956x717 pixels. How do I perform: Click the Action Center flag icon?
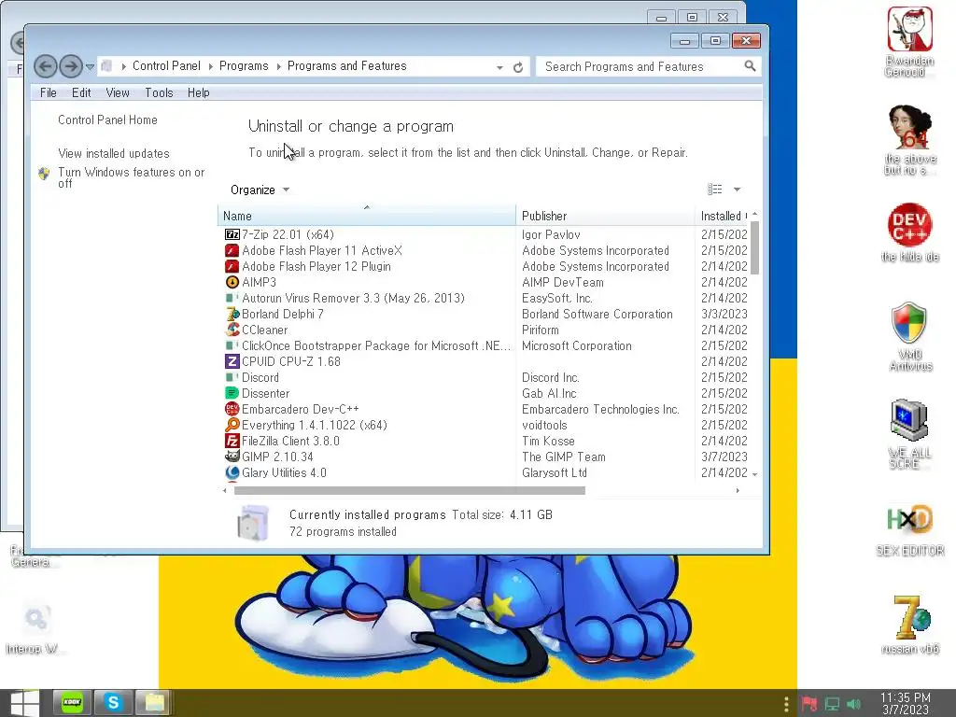809,704
